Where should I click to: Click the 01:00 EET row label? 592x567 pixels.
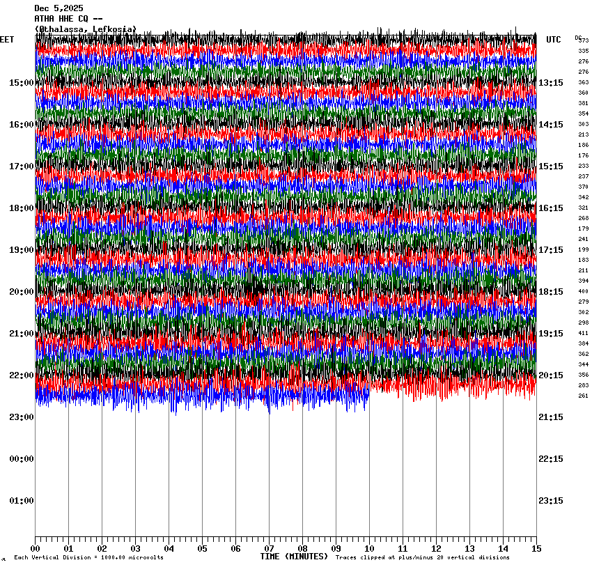(x=21, y=501)
